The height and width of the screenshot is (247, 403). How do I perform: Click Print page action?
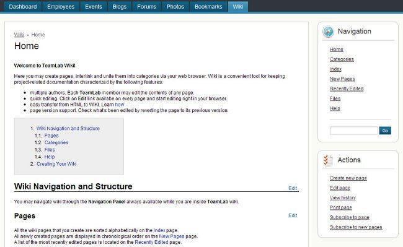pos(341,207)
